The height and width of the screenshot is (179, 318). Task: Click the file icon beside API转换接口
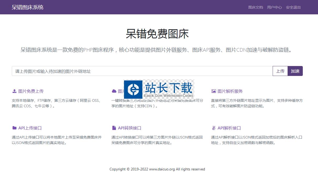(x=114, y=128)
